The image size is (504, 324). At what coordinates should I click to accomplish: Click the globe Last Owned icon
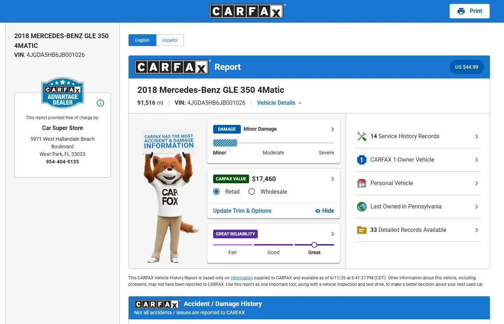pos(361,207)
